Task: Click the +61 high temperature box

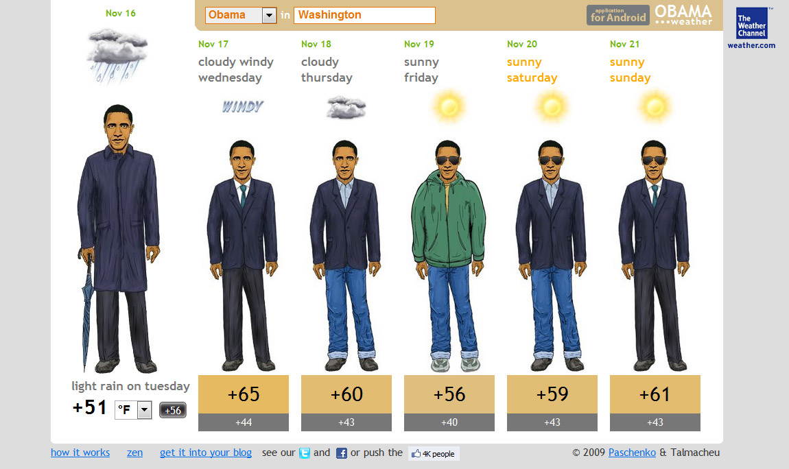Action: tap(655, 394)
